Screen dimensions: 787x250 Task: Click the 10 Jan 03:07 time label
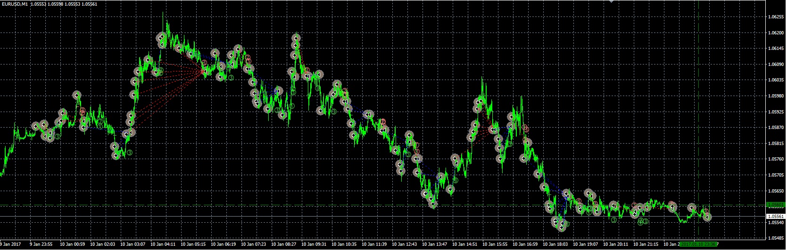(133, 245)
